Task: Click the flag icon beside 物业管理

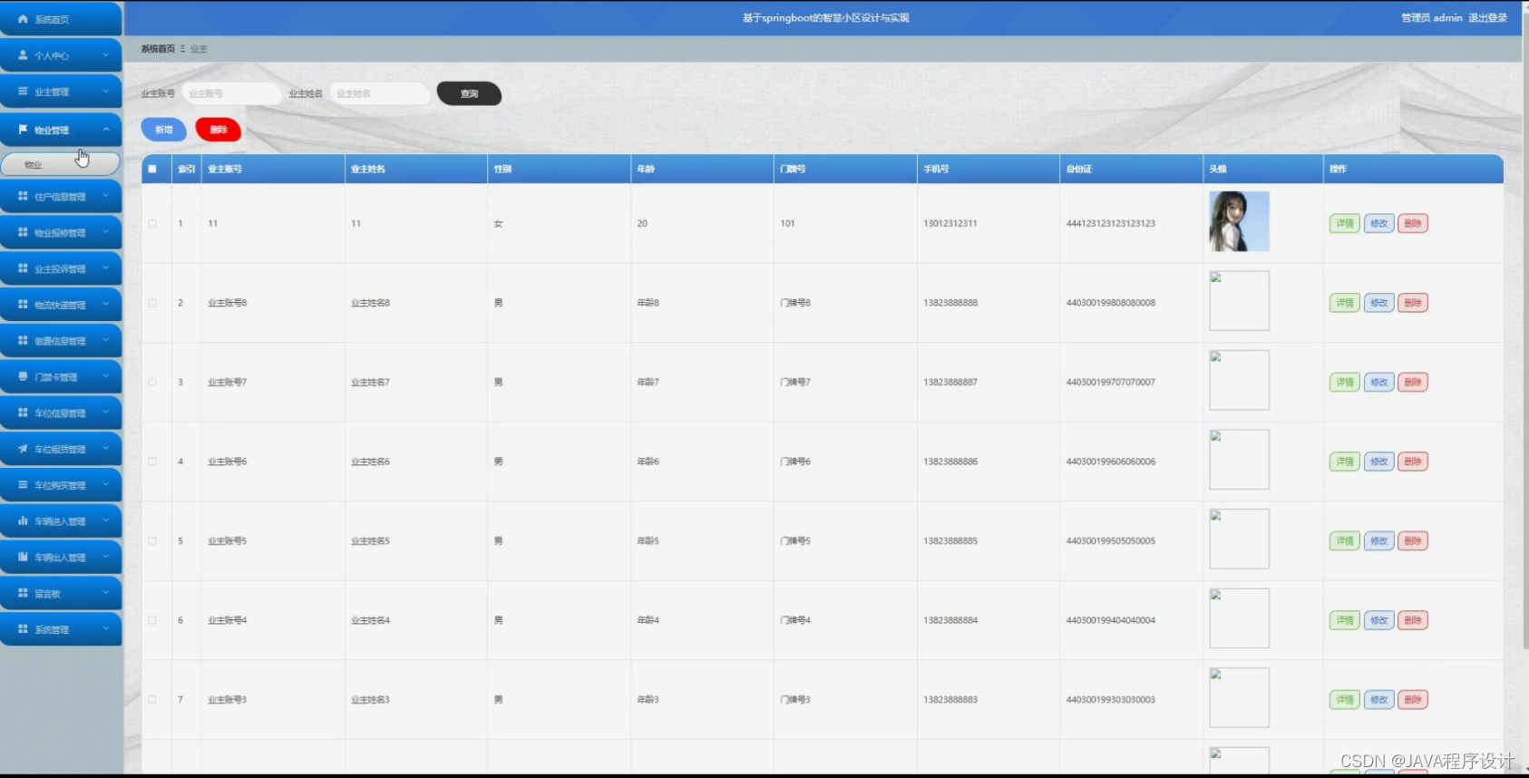Action: pos(23,130)
